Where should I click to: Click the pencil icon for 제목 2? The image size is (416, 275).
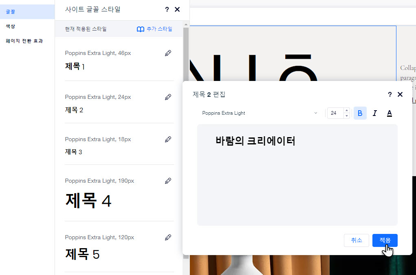click(x=168, y=97)
